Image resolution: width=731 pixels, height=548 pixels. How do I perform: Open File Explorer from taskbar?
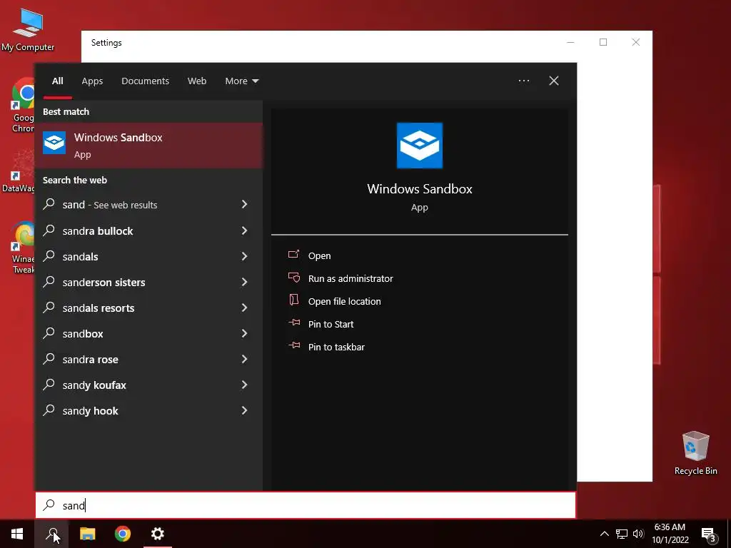coord(87,534)
